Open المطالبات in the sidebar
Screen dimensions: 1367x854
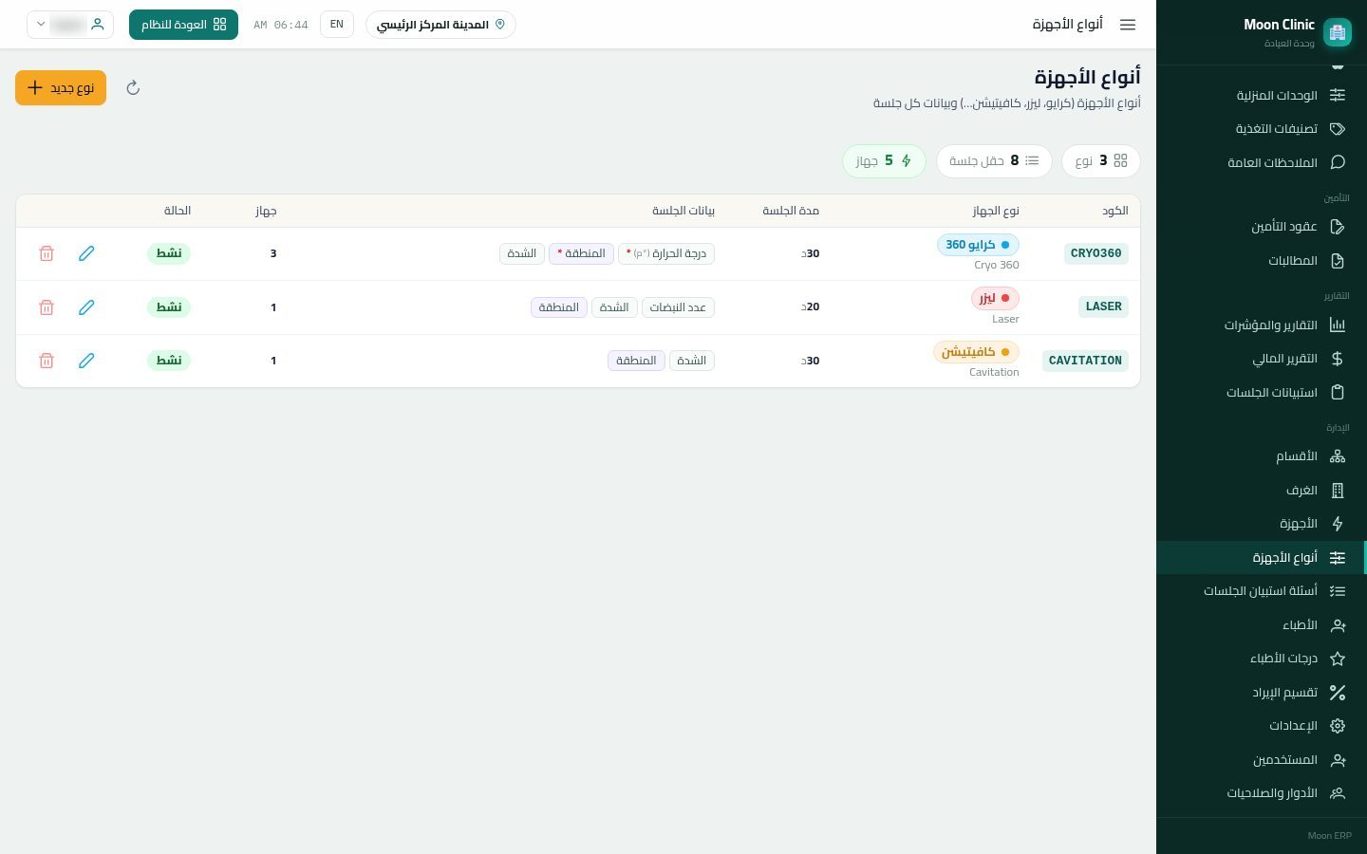(x=1262, y=261)
